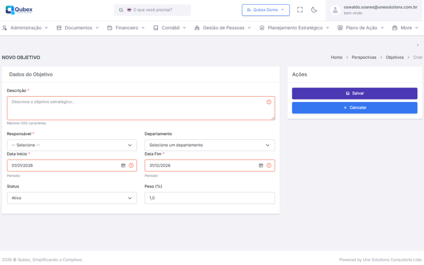424x265 pixels.
Task: Click the Descrição error warning icon
Action: (x=269, y=102)
